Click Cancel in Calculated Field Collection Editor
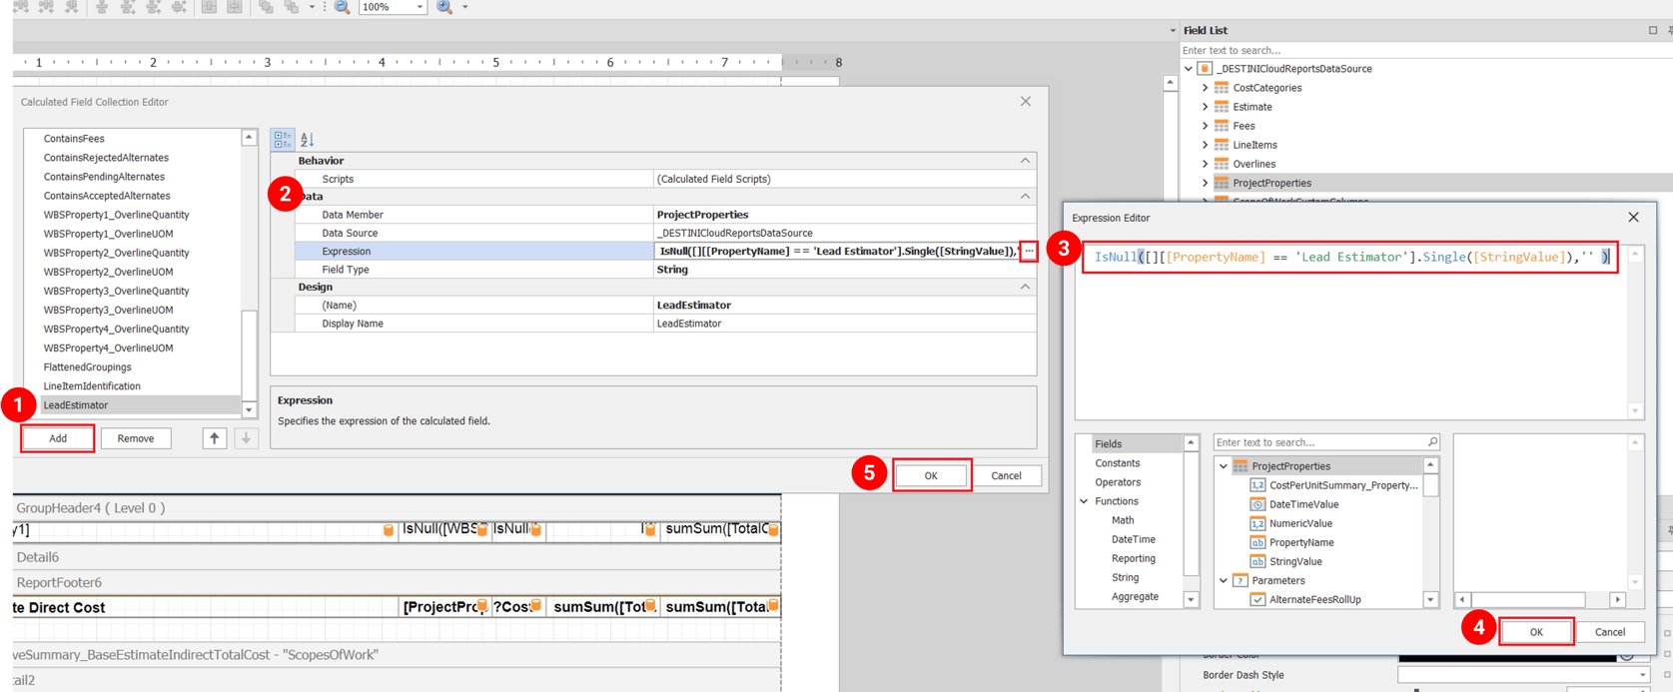 click(x=1006, y=475)
